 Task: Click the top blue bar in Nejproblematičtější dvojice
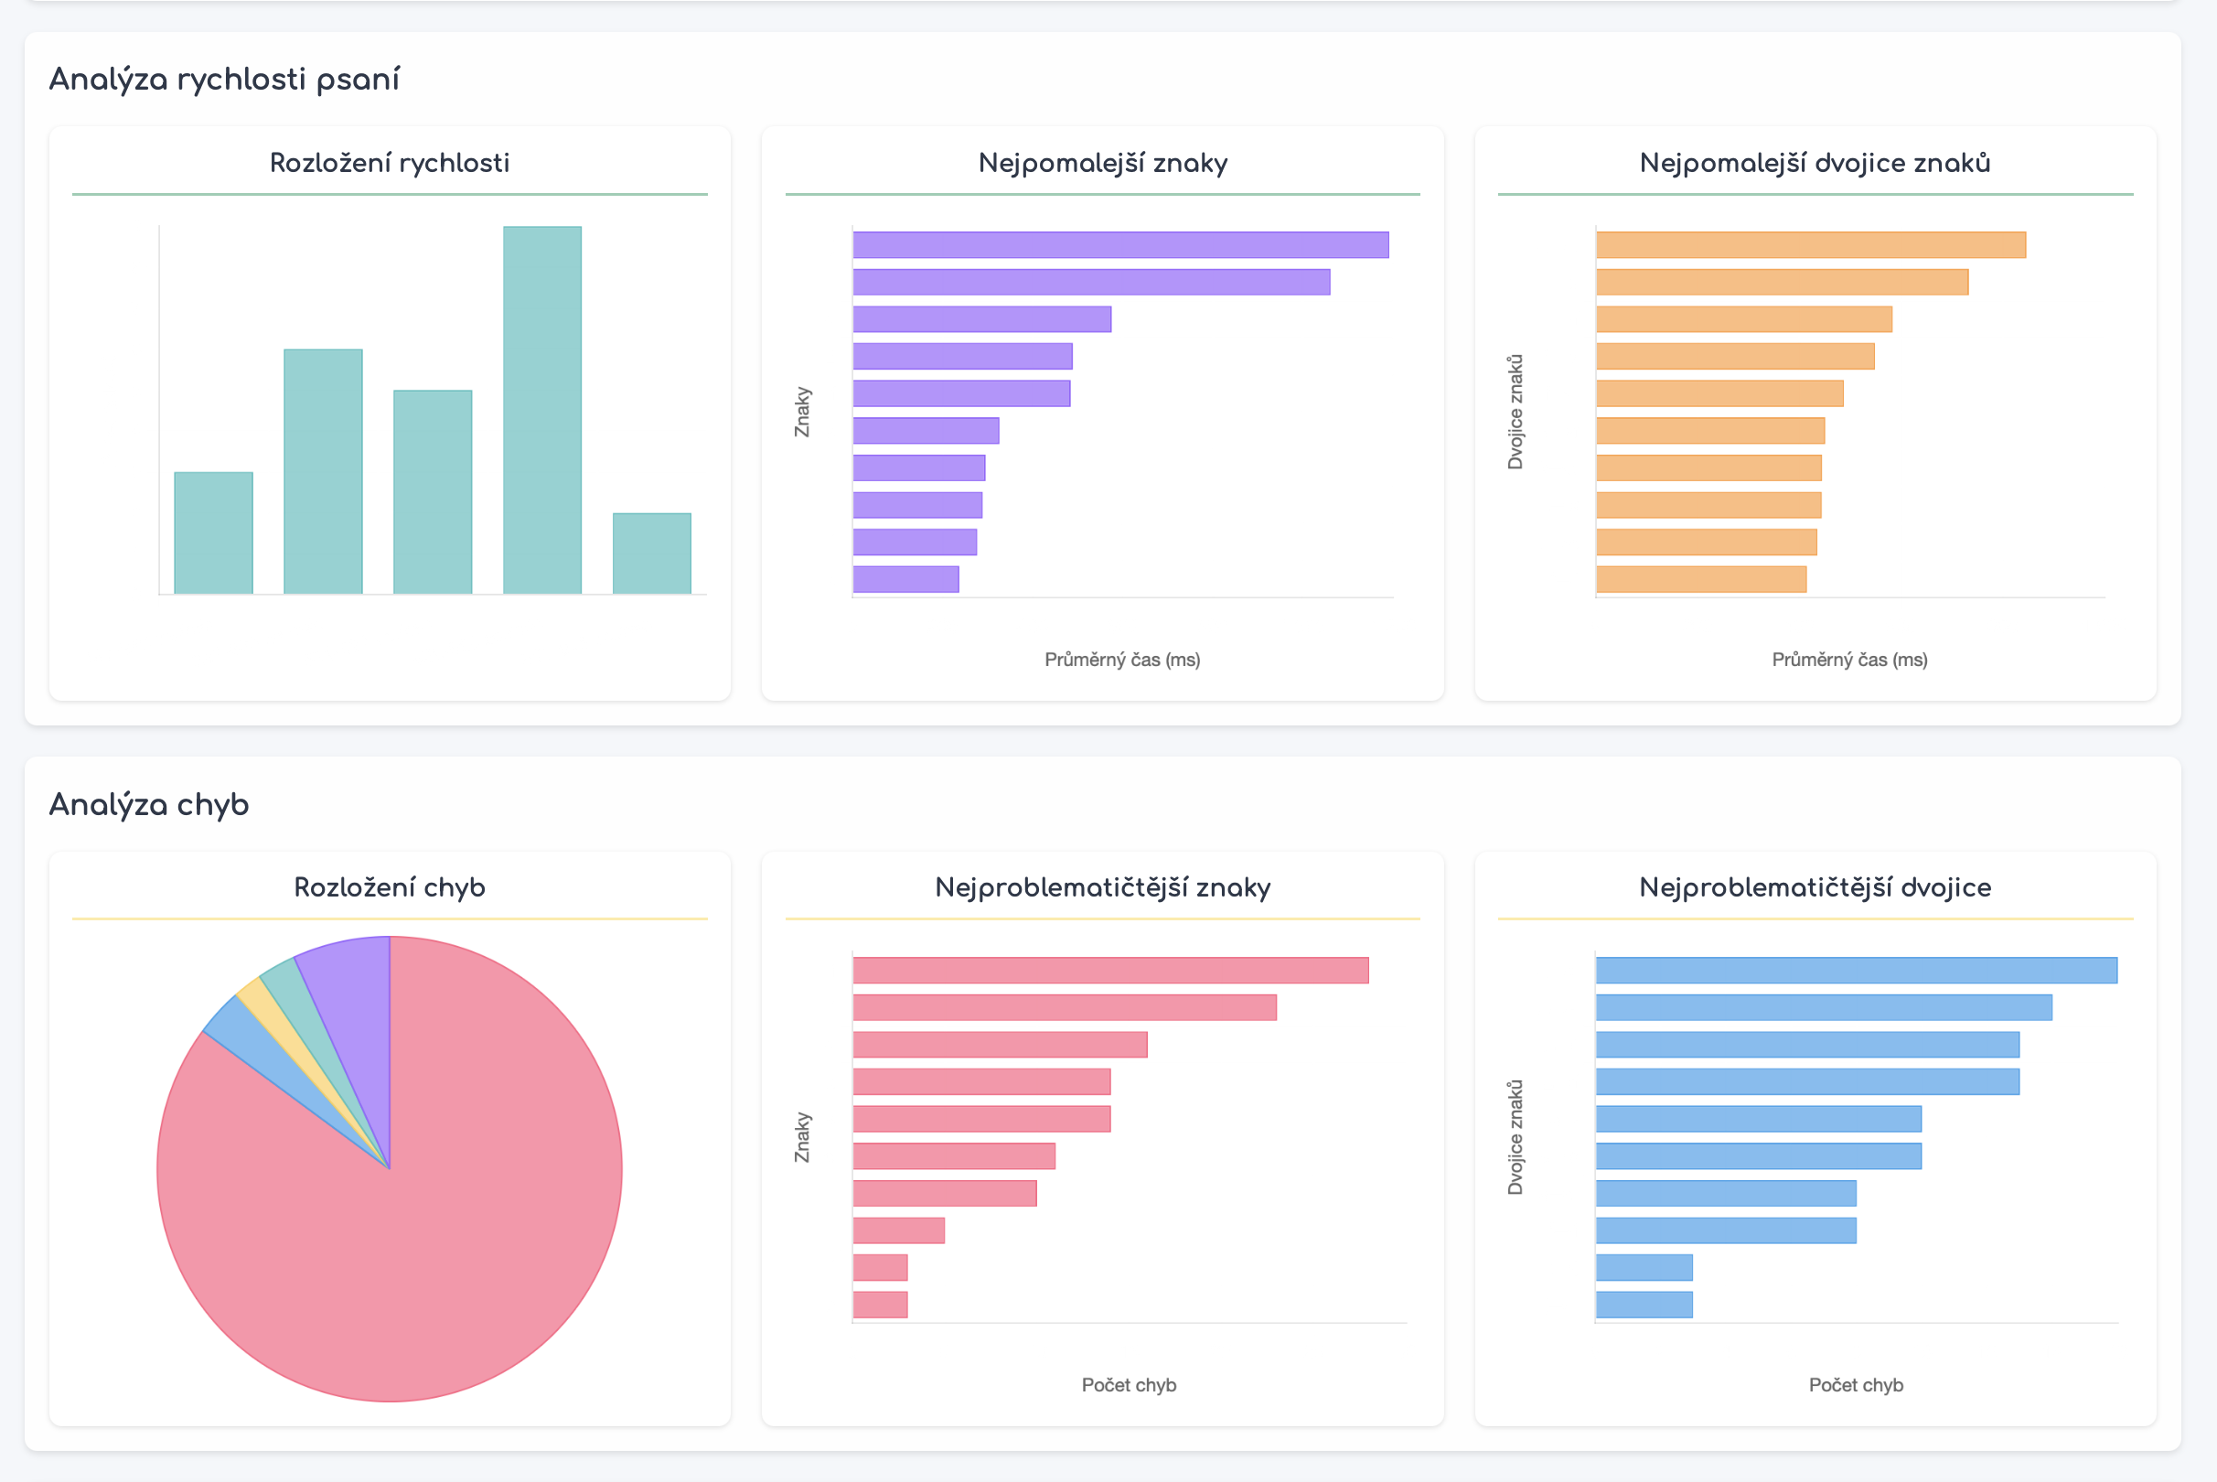pos(1855,970)
